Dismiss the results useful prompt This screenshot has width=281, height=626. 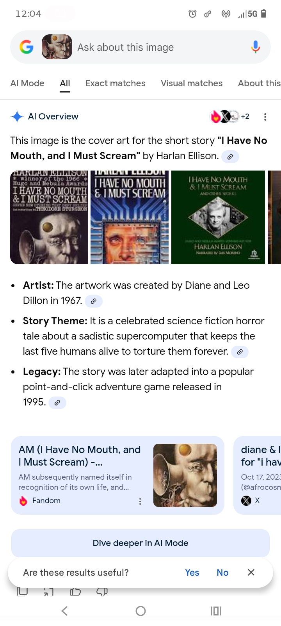[251, 573]
